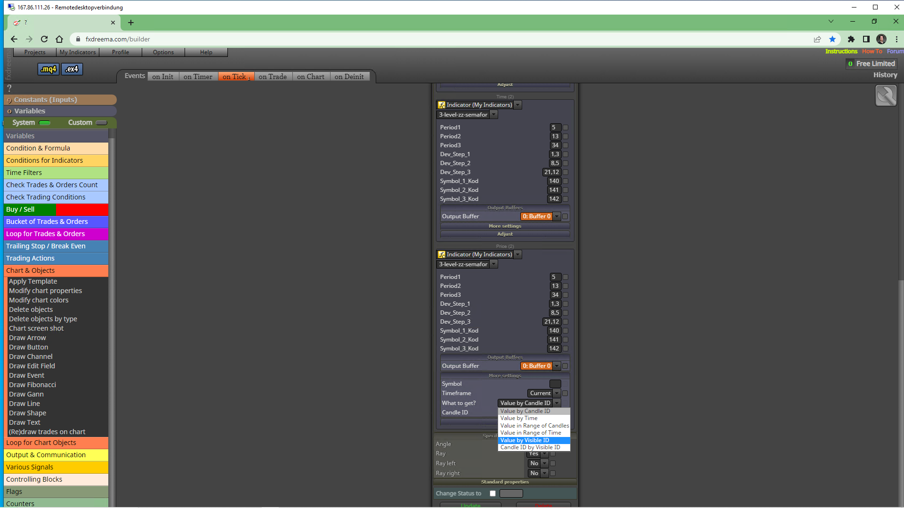Open Chrome profile avatar icon
Screen dimensions: 904x508
click(x=881, y=39)
